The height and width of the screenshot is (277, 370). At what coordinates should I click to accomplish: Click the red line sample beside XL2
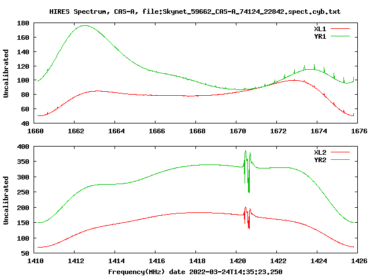coord(340,152)
